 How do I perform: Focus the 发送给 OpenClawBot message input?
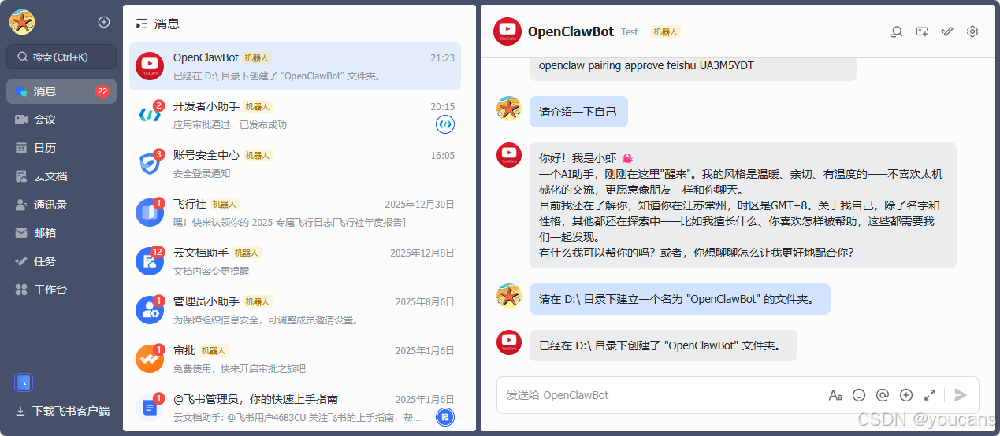(x=662, y=395)
